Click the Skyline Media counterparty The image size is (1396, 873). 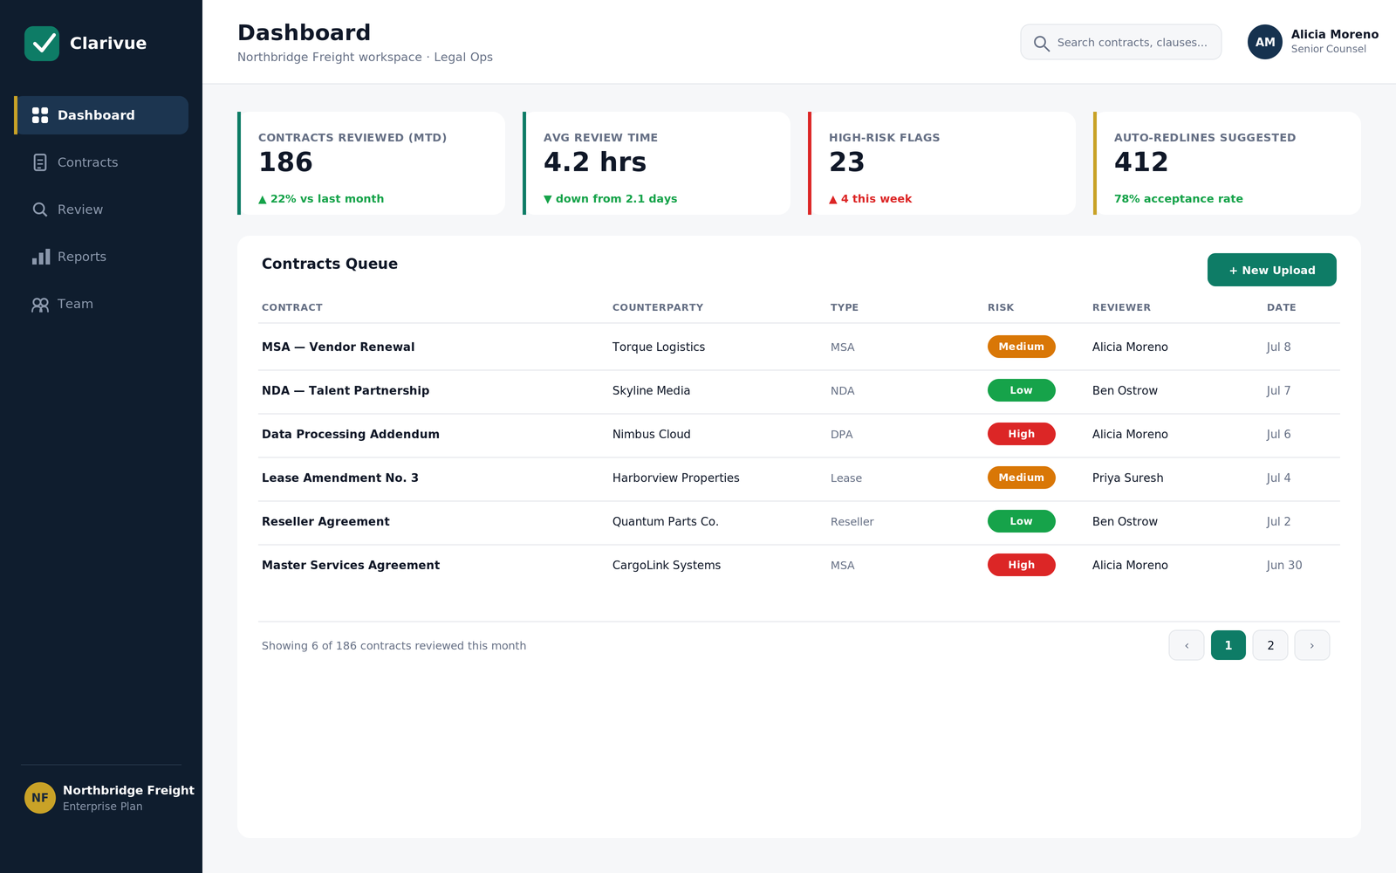click(x=651, y=390)
